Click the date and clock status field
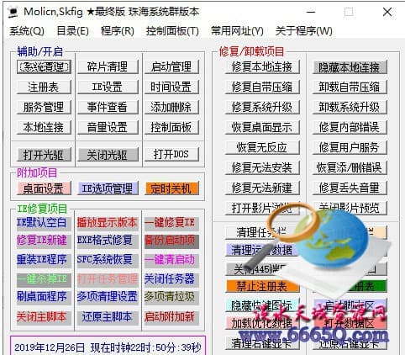 pos(108,347)
